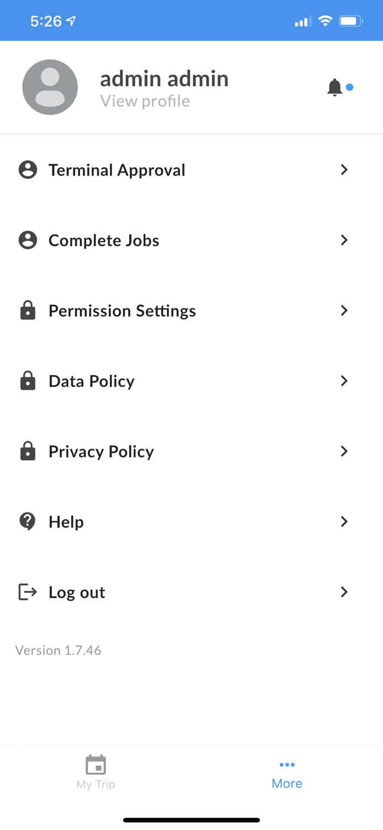The height and width of the screenshot is (830, 383).
Task: Open the Complete Jobs menu entry
Action: tap(103, 240)
